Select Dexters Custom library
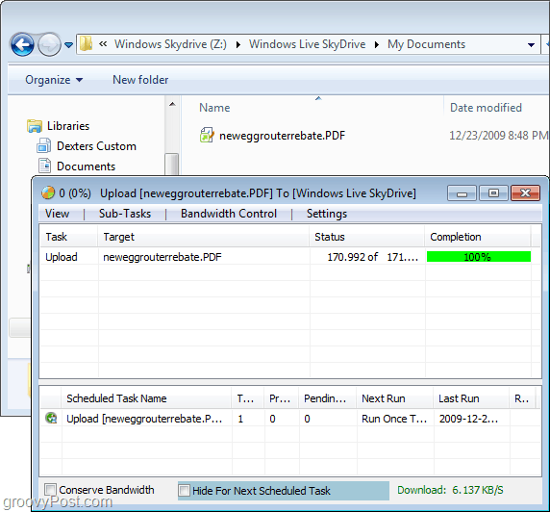 tap(96, 146)
